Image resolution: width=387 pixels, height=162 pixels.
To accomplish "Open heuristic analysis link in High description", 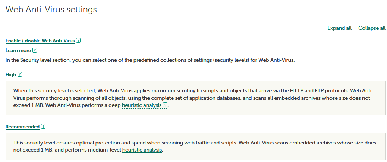I will pyautogui.click(x=142, y=105).
